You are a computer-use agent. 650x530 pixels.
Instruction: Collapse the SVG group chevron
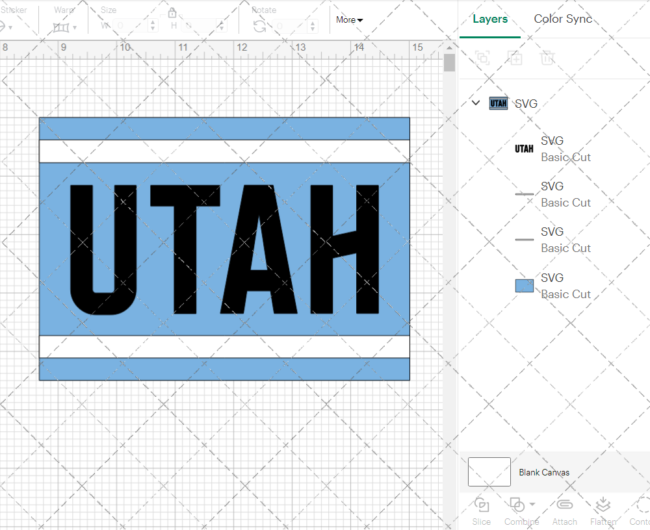[476, 103]
